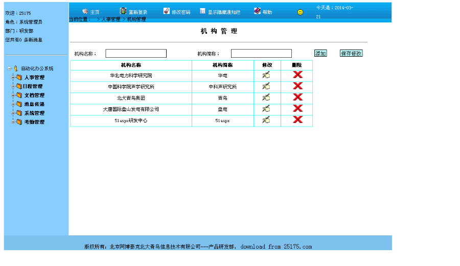
Task: Focus the 机构简称 input field
Action: tap(261, 53)
